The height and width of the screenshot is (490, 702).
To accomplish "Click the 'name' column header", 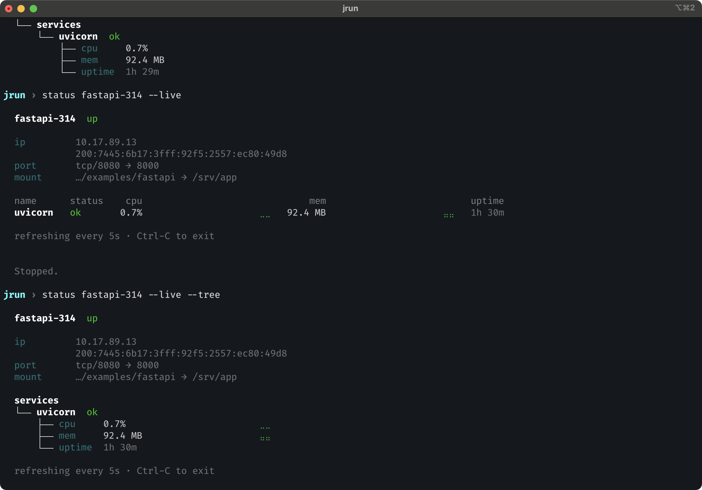I will tap(25, 201).
